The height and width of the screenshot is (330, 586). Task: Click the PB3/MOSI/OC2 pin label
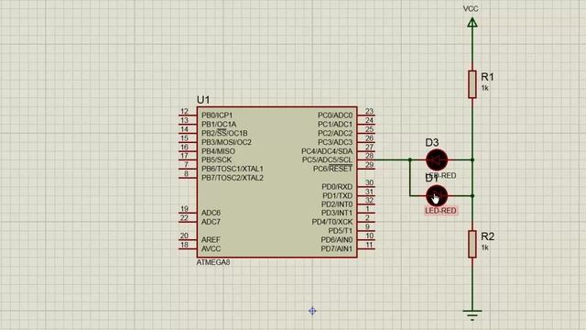click(226, 142)
